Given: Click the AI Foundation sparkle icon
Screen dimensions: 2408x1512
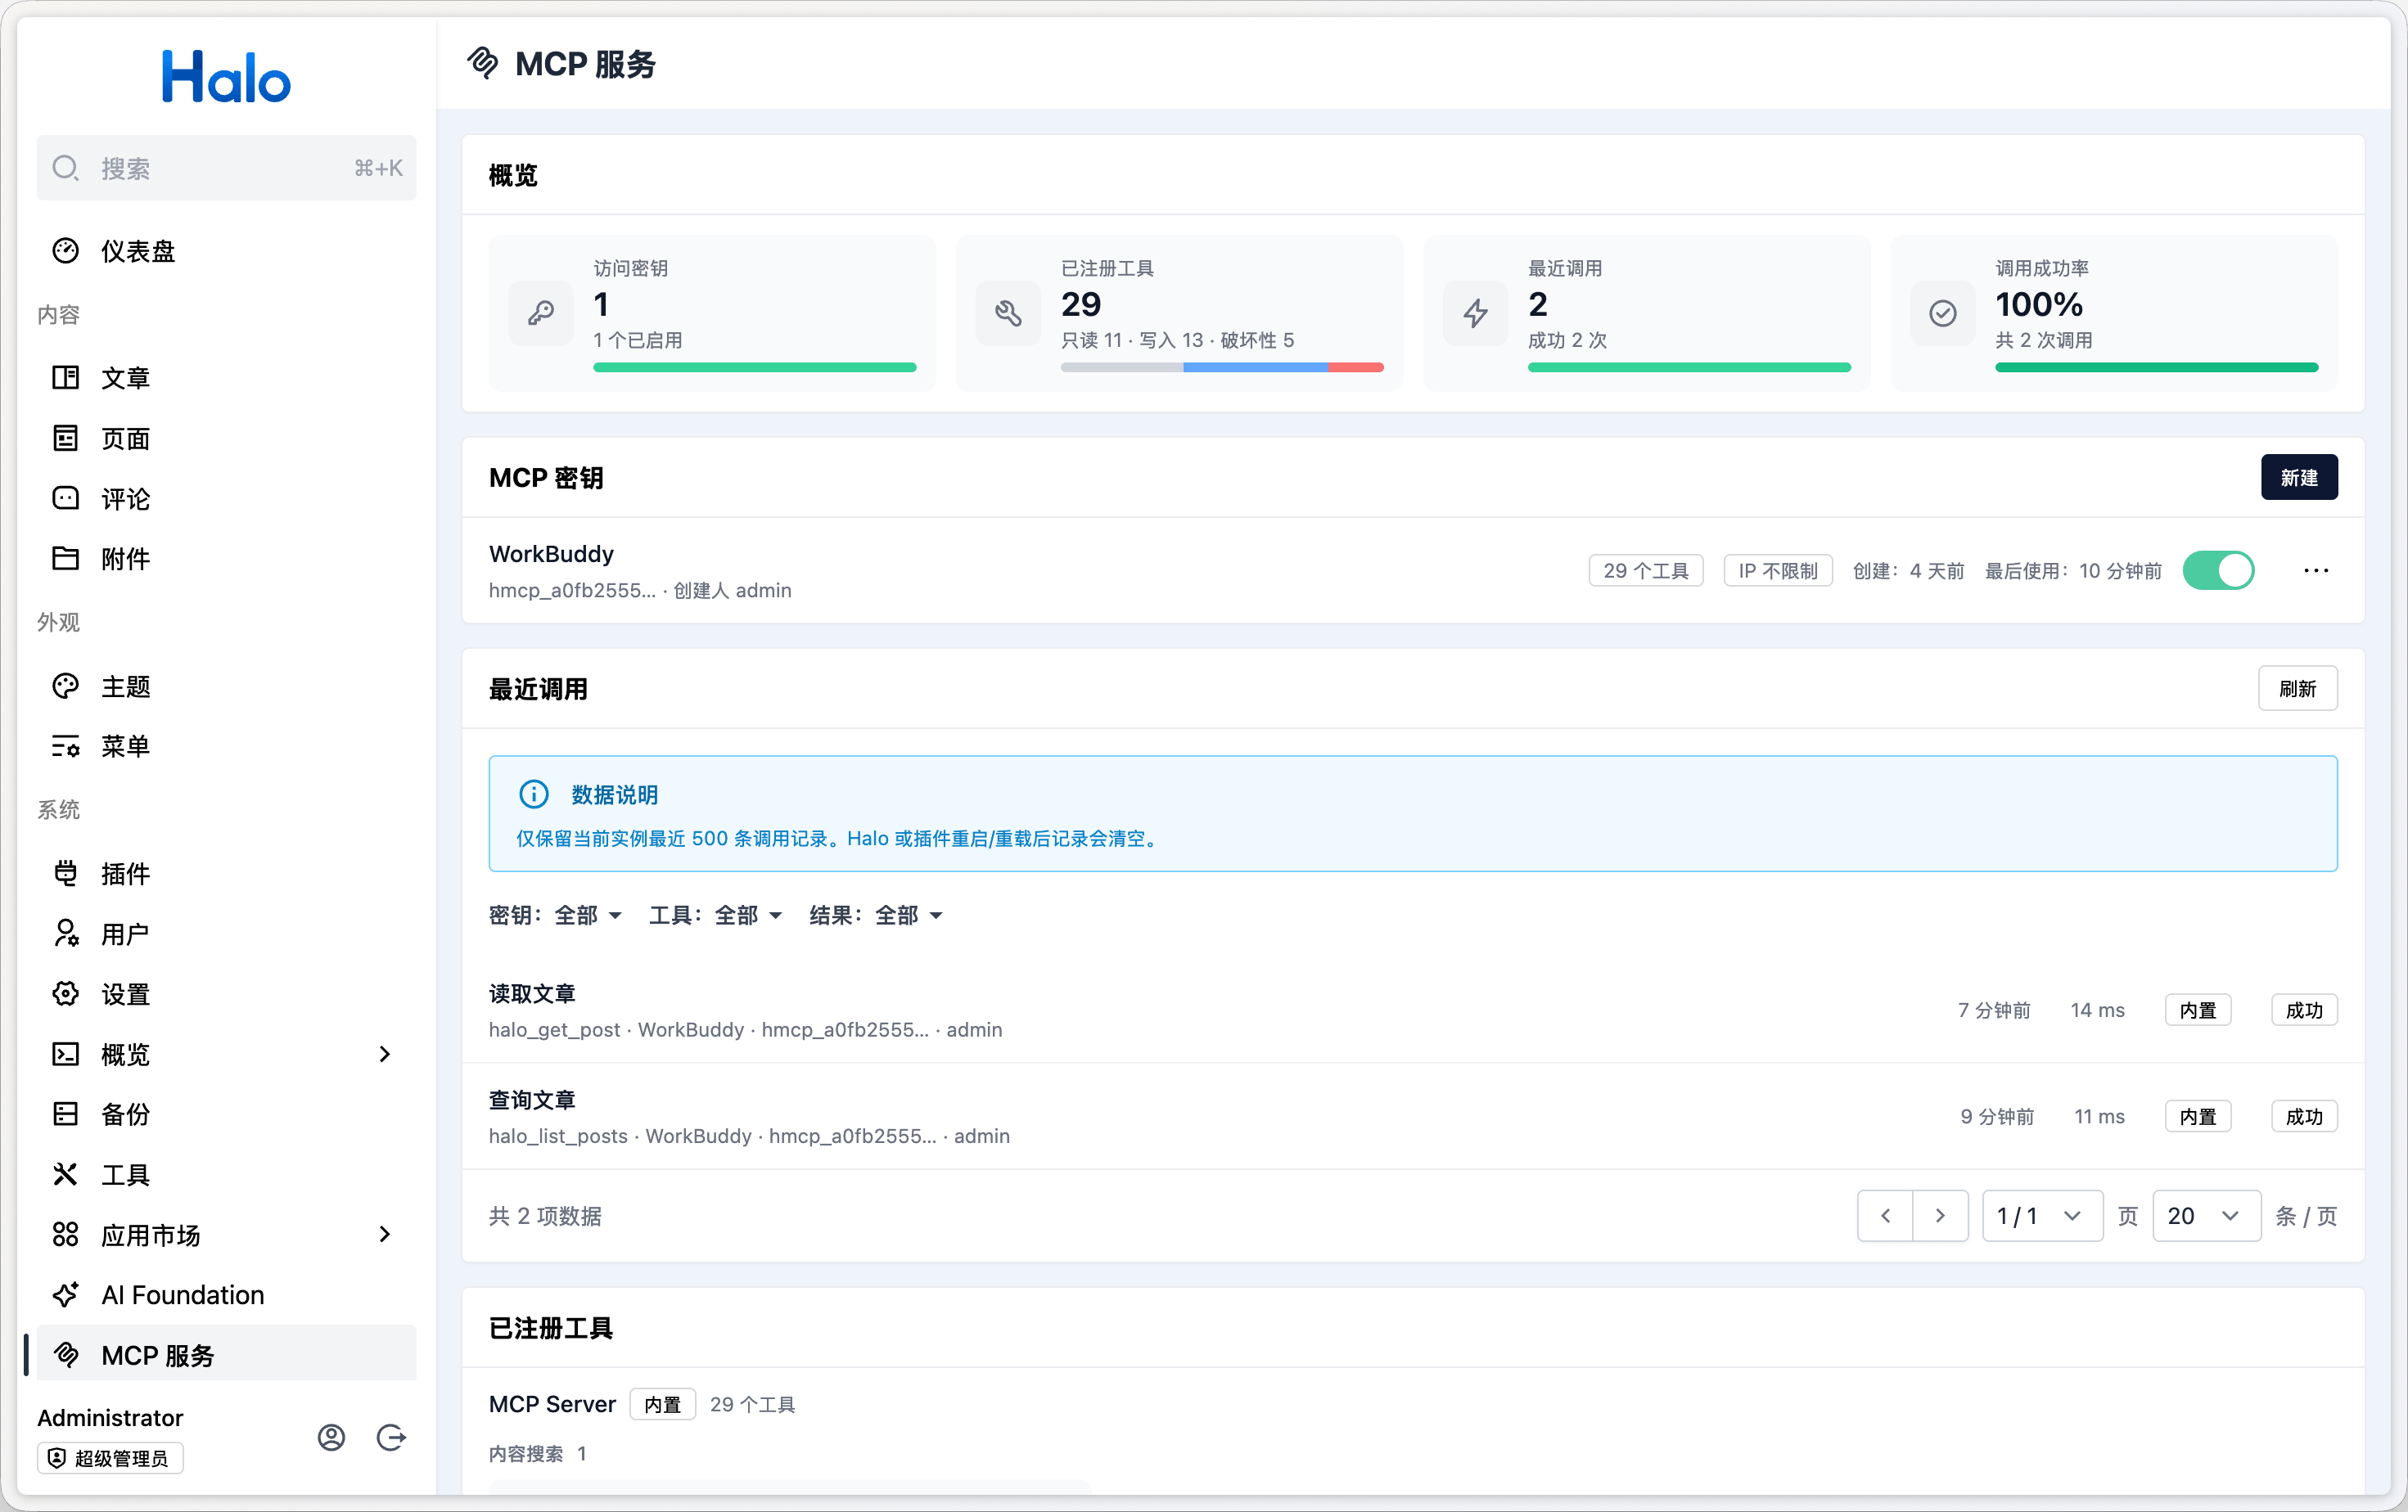Looking at the screenshot, I should point(66,1294).
